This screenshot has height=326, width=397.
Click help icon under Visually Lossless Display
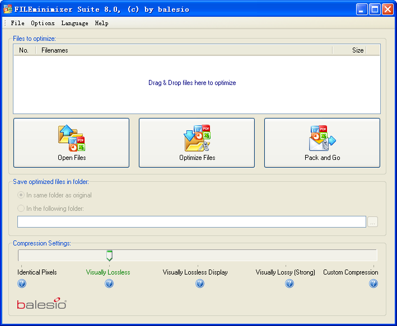click(x=200, y=284)
